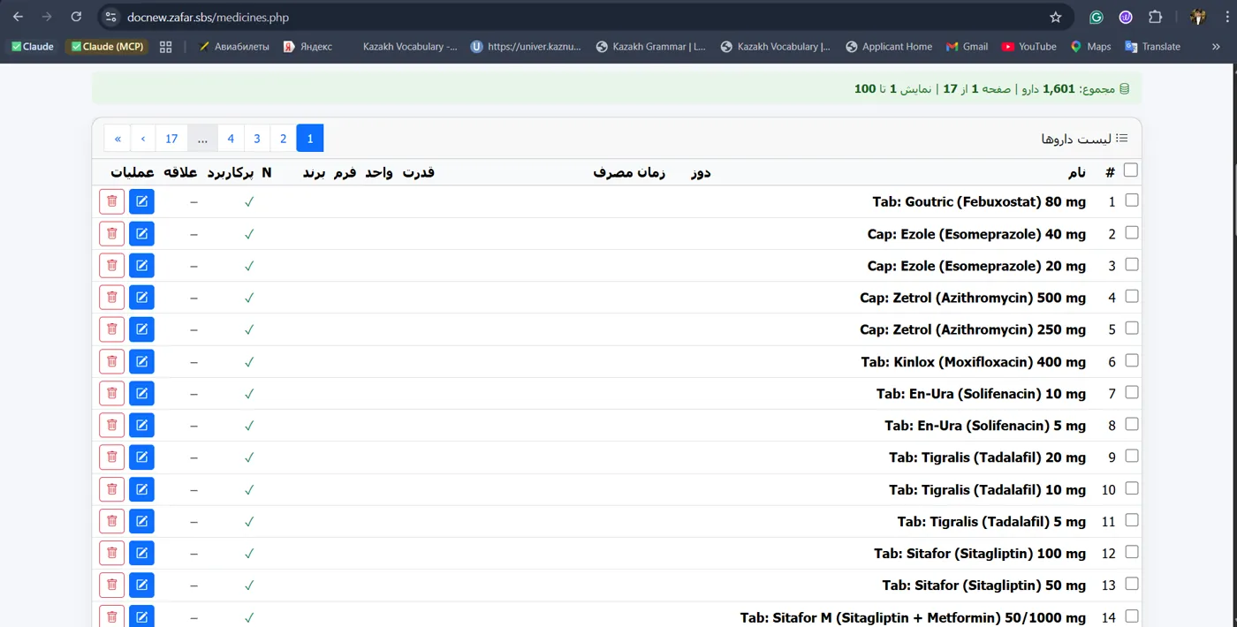Open the Яндекс bookmark
Viewport: 1237px width, 627px height.
click(307, 47)
